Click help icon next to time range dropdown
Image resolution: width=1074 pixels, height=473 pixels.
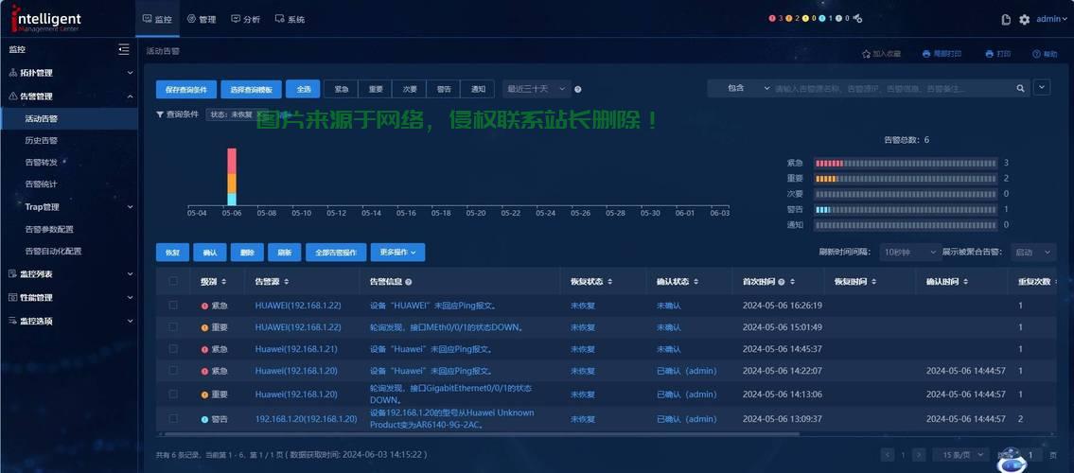click(578, 90)
